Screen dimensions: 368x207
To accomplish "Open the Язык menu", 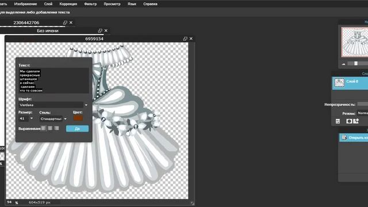I will pyautogui.click(x=132, y=4).
